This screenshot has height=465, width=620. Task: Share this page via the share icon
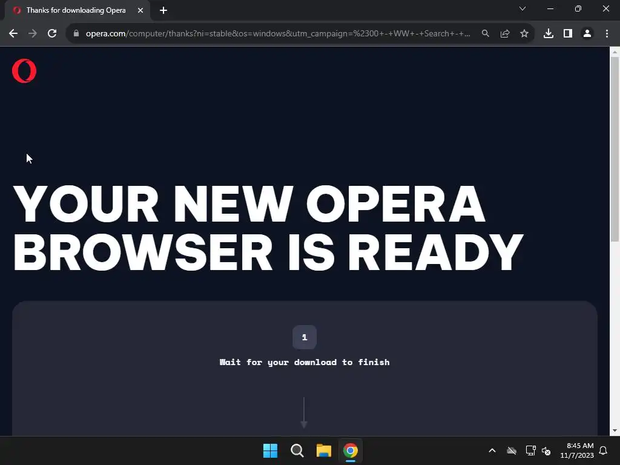tap(505, 34)
